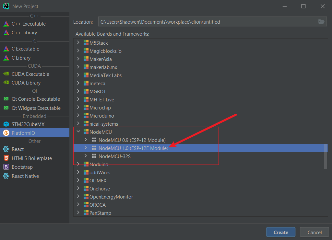This screenshot has width=332, height=240.
Task: Open the folder browser for Location
Action: [x=321, y=21]
